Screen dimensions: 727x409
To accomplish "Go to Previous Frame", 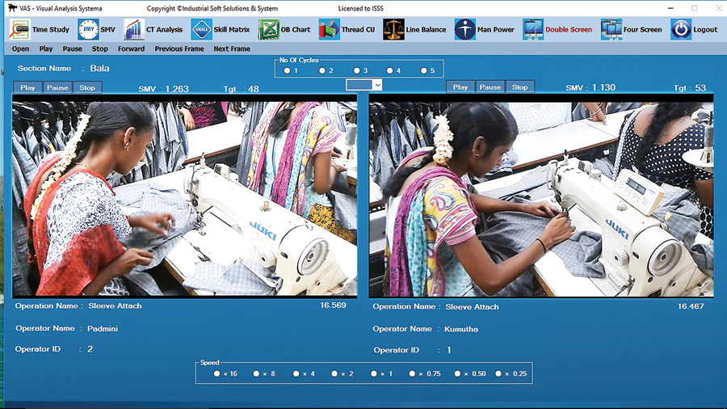I will pos(179,48).
